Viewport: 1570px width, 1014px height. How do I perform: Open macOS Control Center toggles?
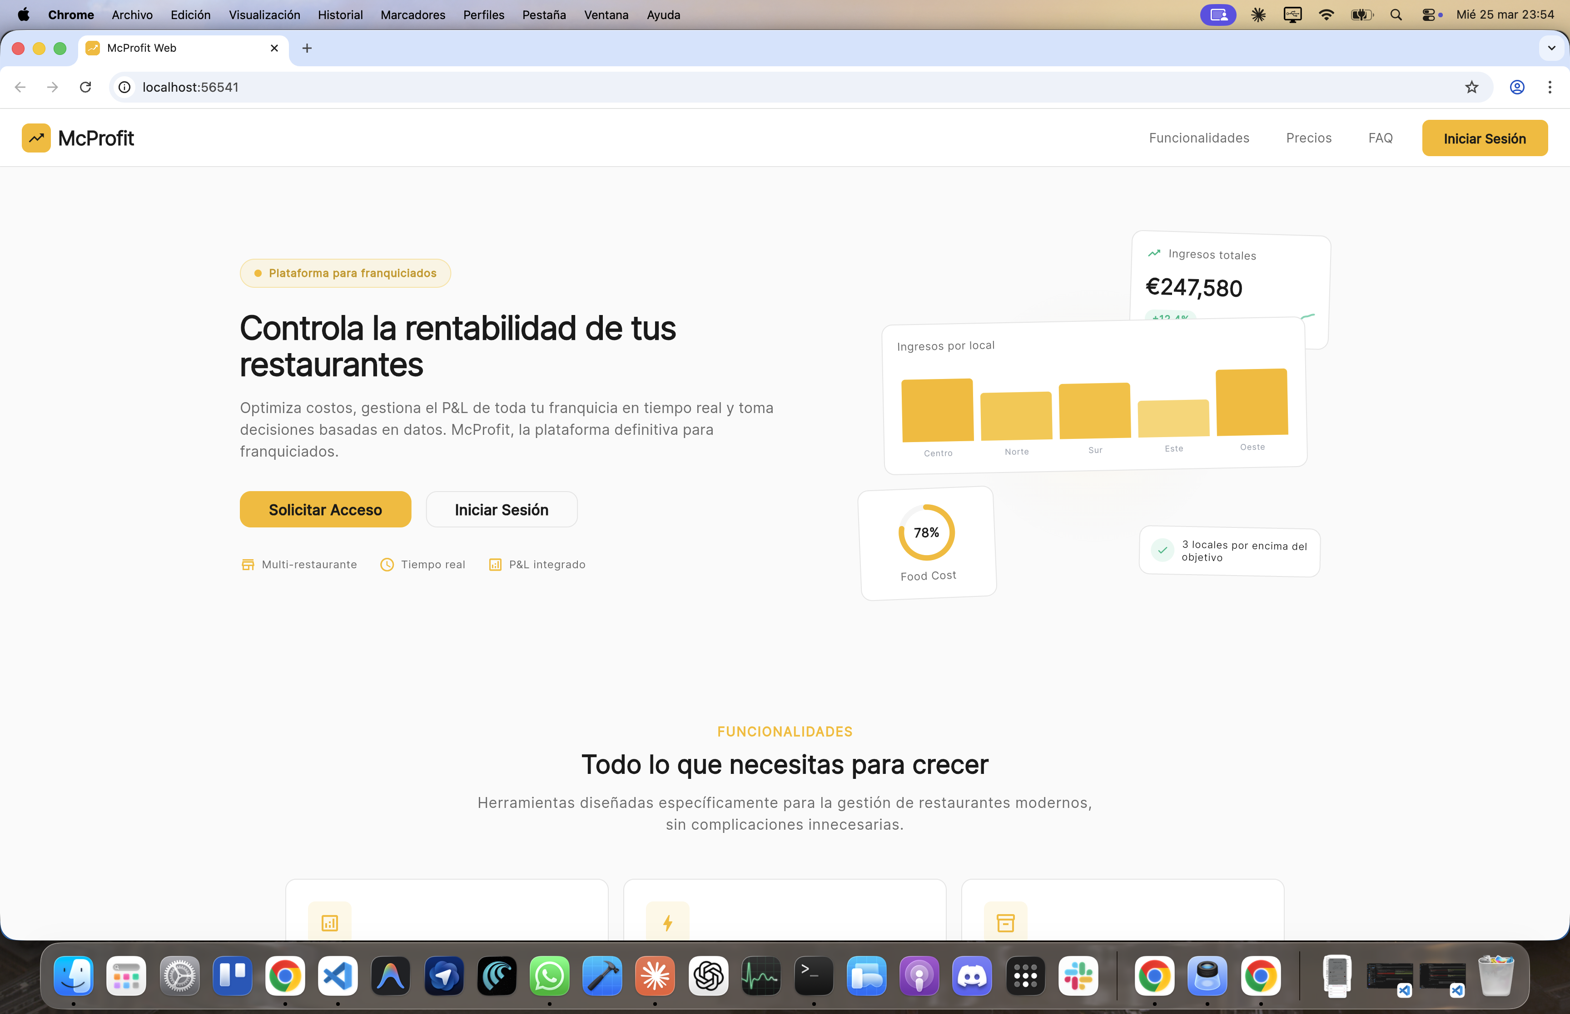point(1428,15)
